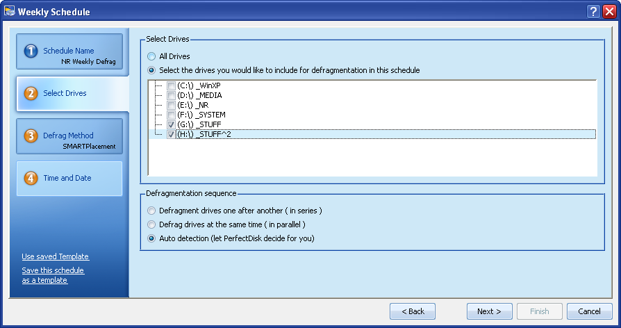Select the (H:\) _STUFF^2 row text
This screenshot has width=621, height=328.
pos(204,135)
